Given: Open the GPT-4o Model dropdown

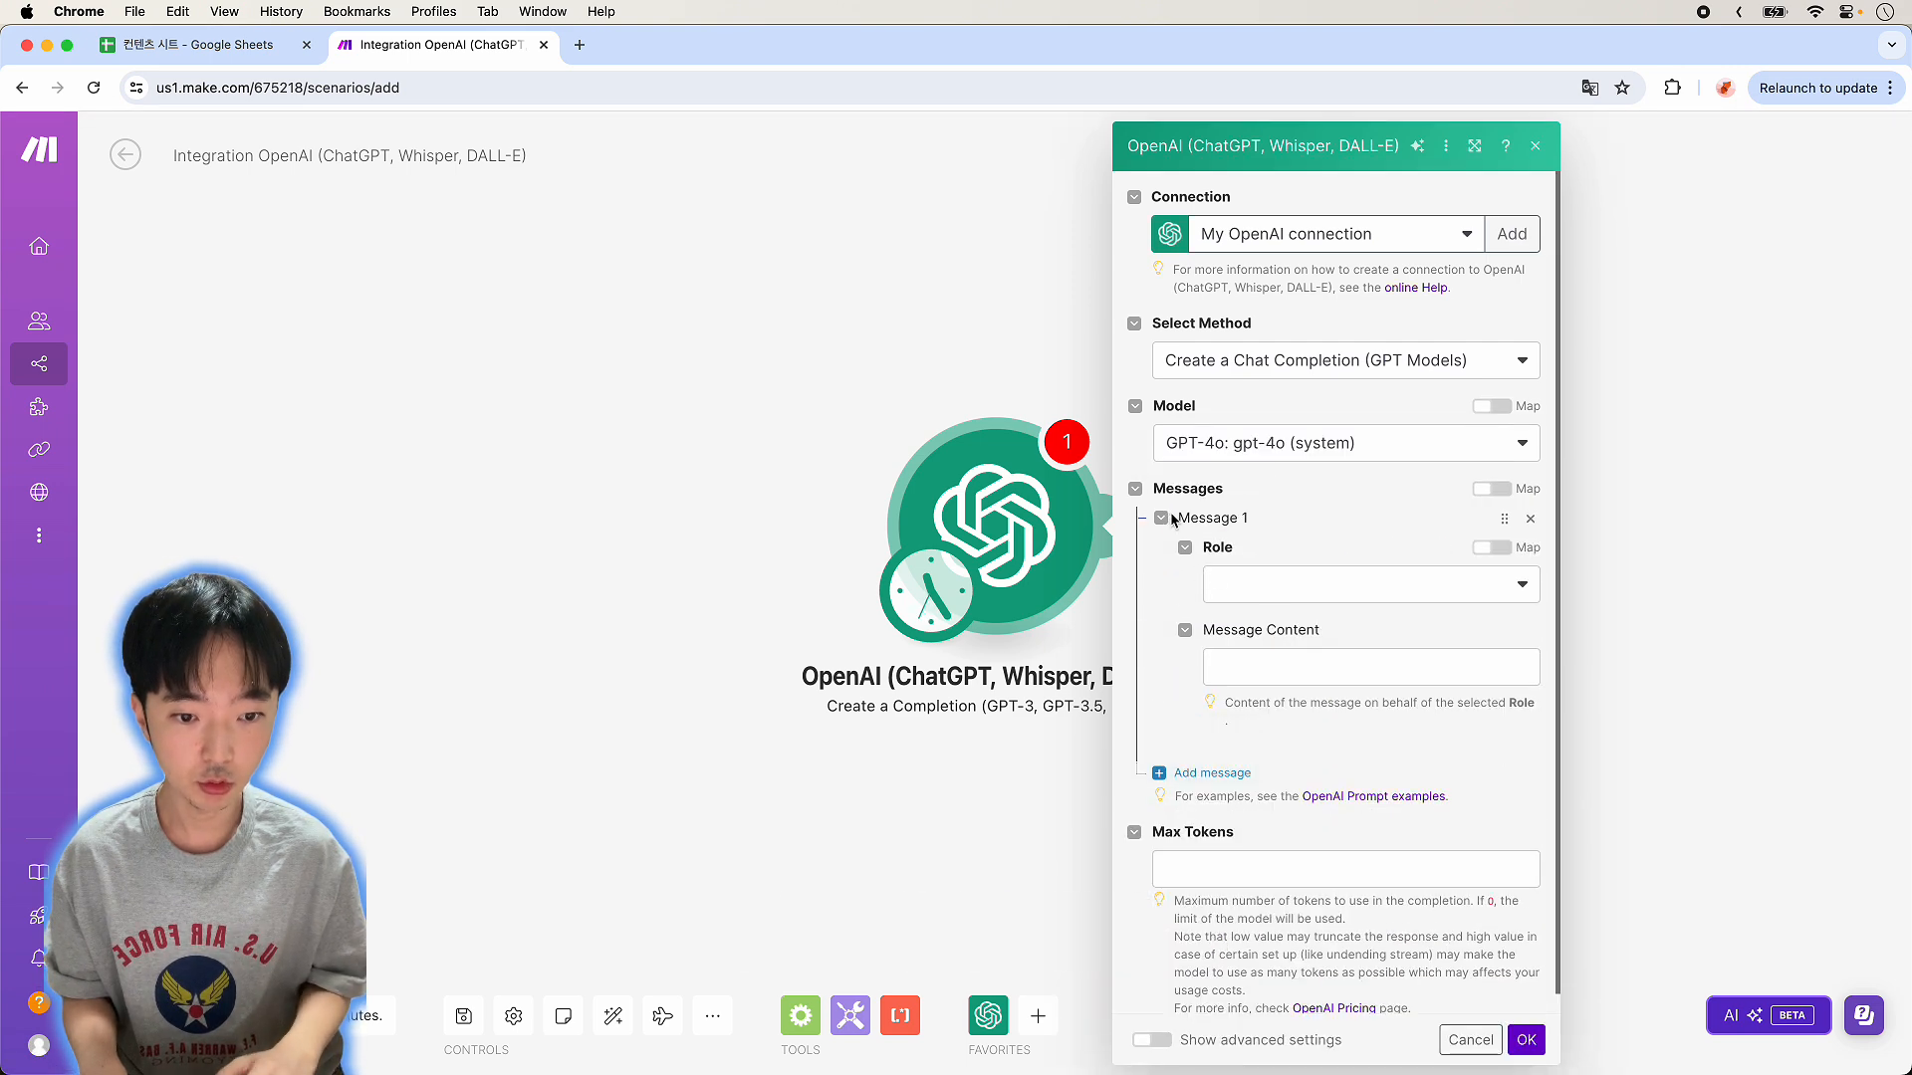Looking at the screenshot, I should coord(1345,443).
